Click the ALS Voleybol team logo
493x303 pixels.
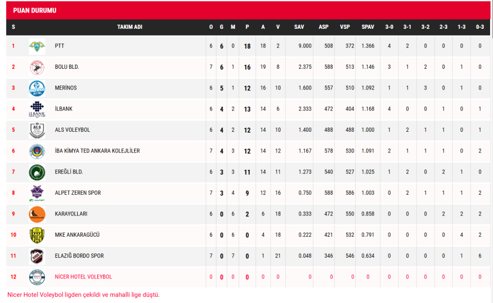(37, 130)
